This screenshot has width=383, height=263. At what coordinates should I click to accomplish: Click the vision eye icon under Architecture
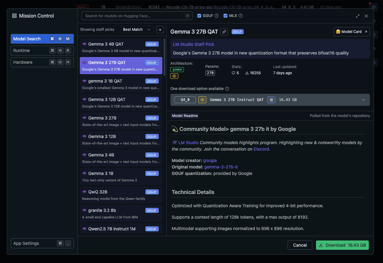(174, 76)
